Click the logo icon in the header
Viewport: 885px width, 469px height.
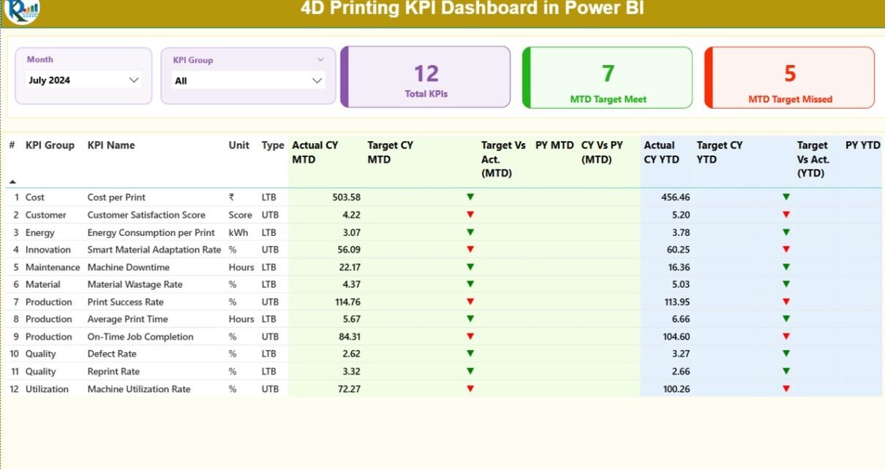22,10
